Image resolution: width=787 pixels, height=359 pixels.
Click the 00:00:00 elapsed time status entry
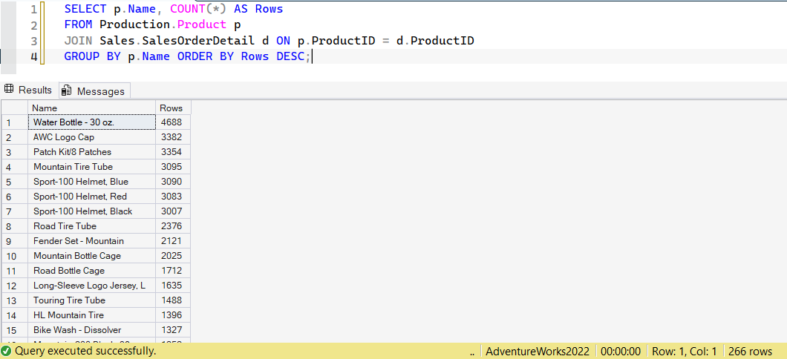pos(621,352)
